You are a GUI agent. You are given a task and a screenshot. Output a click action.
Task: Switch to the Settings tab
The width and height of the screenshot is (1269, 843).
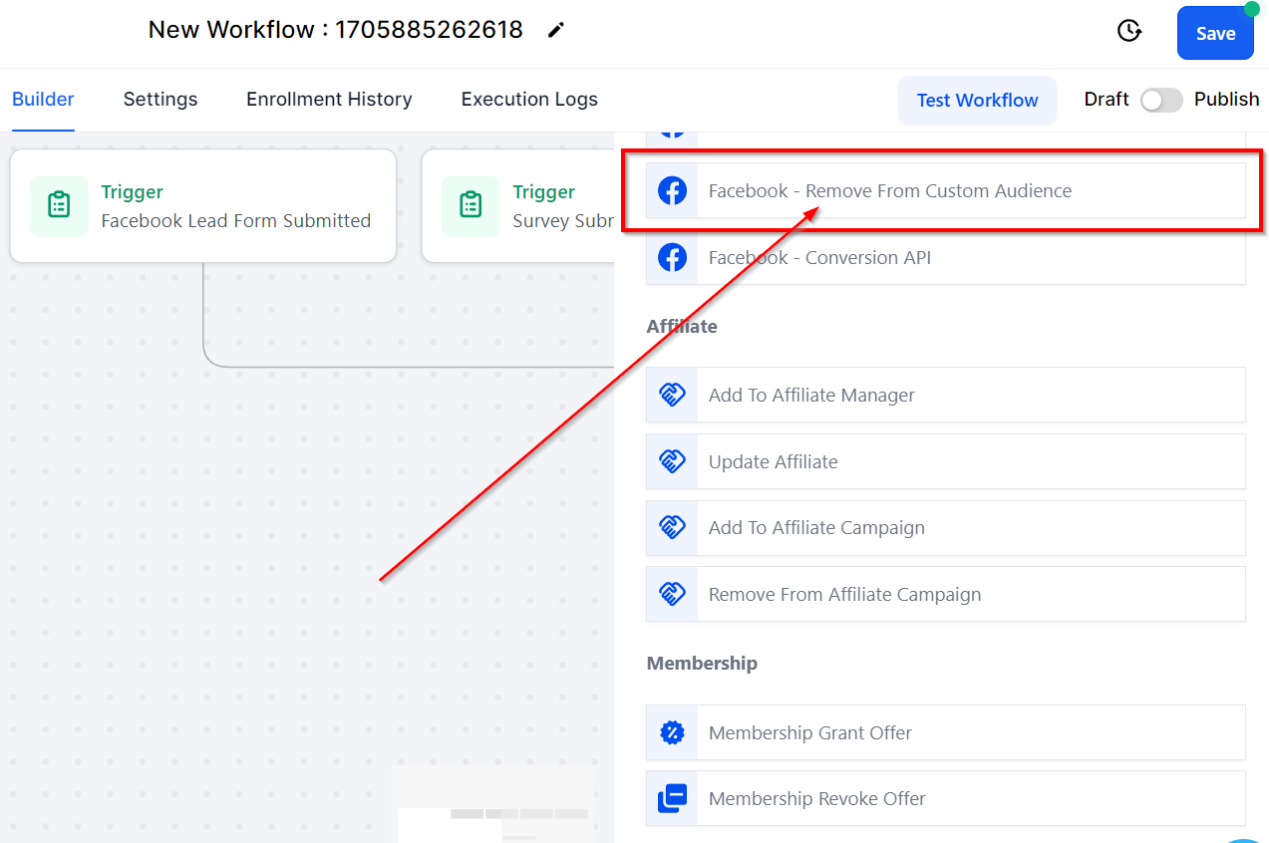point(160,99)
